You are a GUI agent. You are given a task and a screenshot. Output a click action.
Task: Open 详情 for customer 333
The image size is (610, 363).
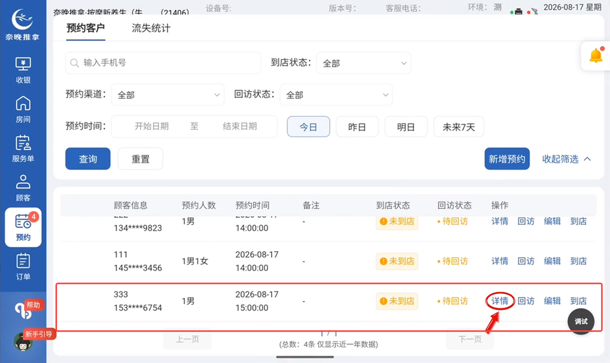pos(500,301)
